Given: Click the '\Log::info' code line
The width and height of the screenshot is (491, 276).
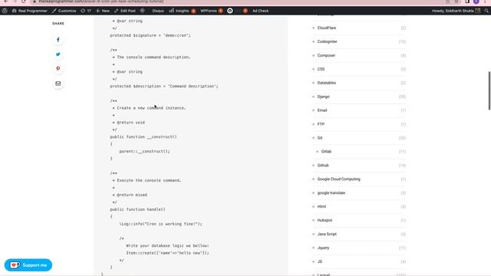Looking at the screenshot, I should [x=160, y=224].
